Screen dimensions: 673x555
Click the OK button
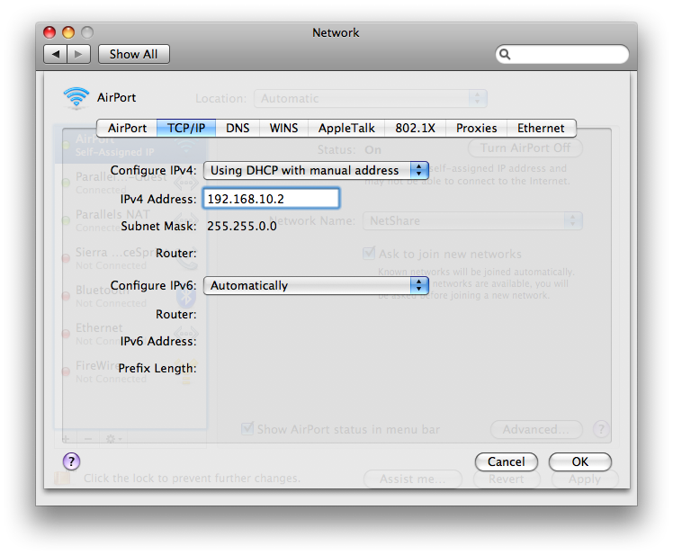point(579,461)
